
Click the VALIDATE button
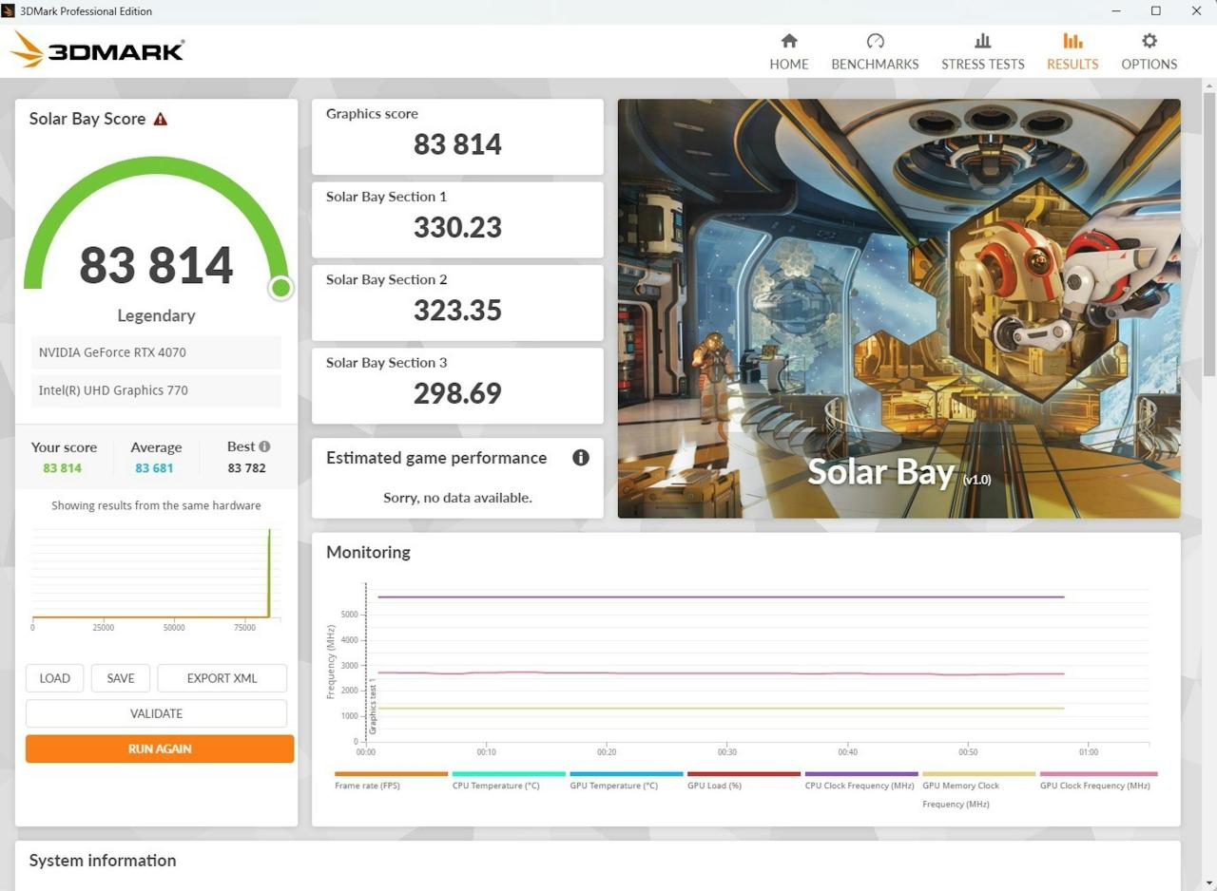pyautogui.click(x=156, y=713)
